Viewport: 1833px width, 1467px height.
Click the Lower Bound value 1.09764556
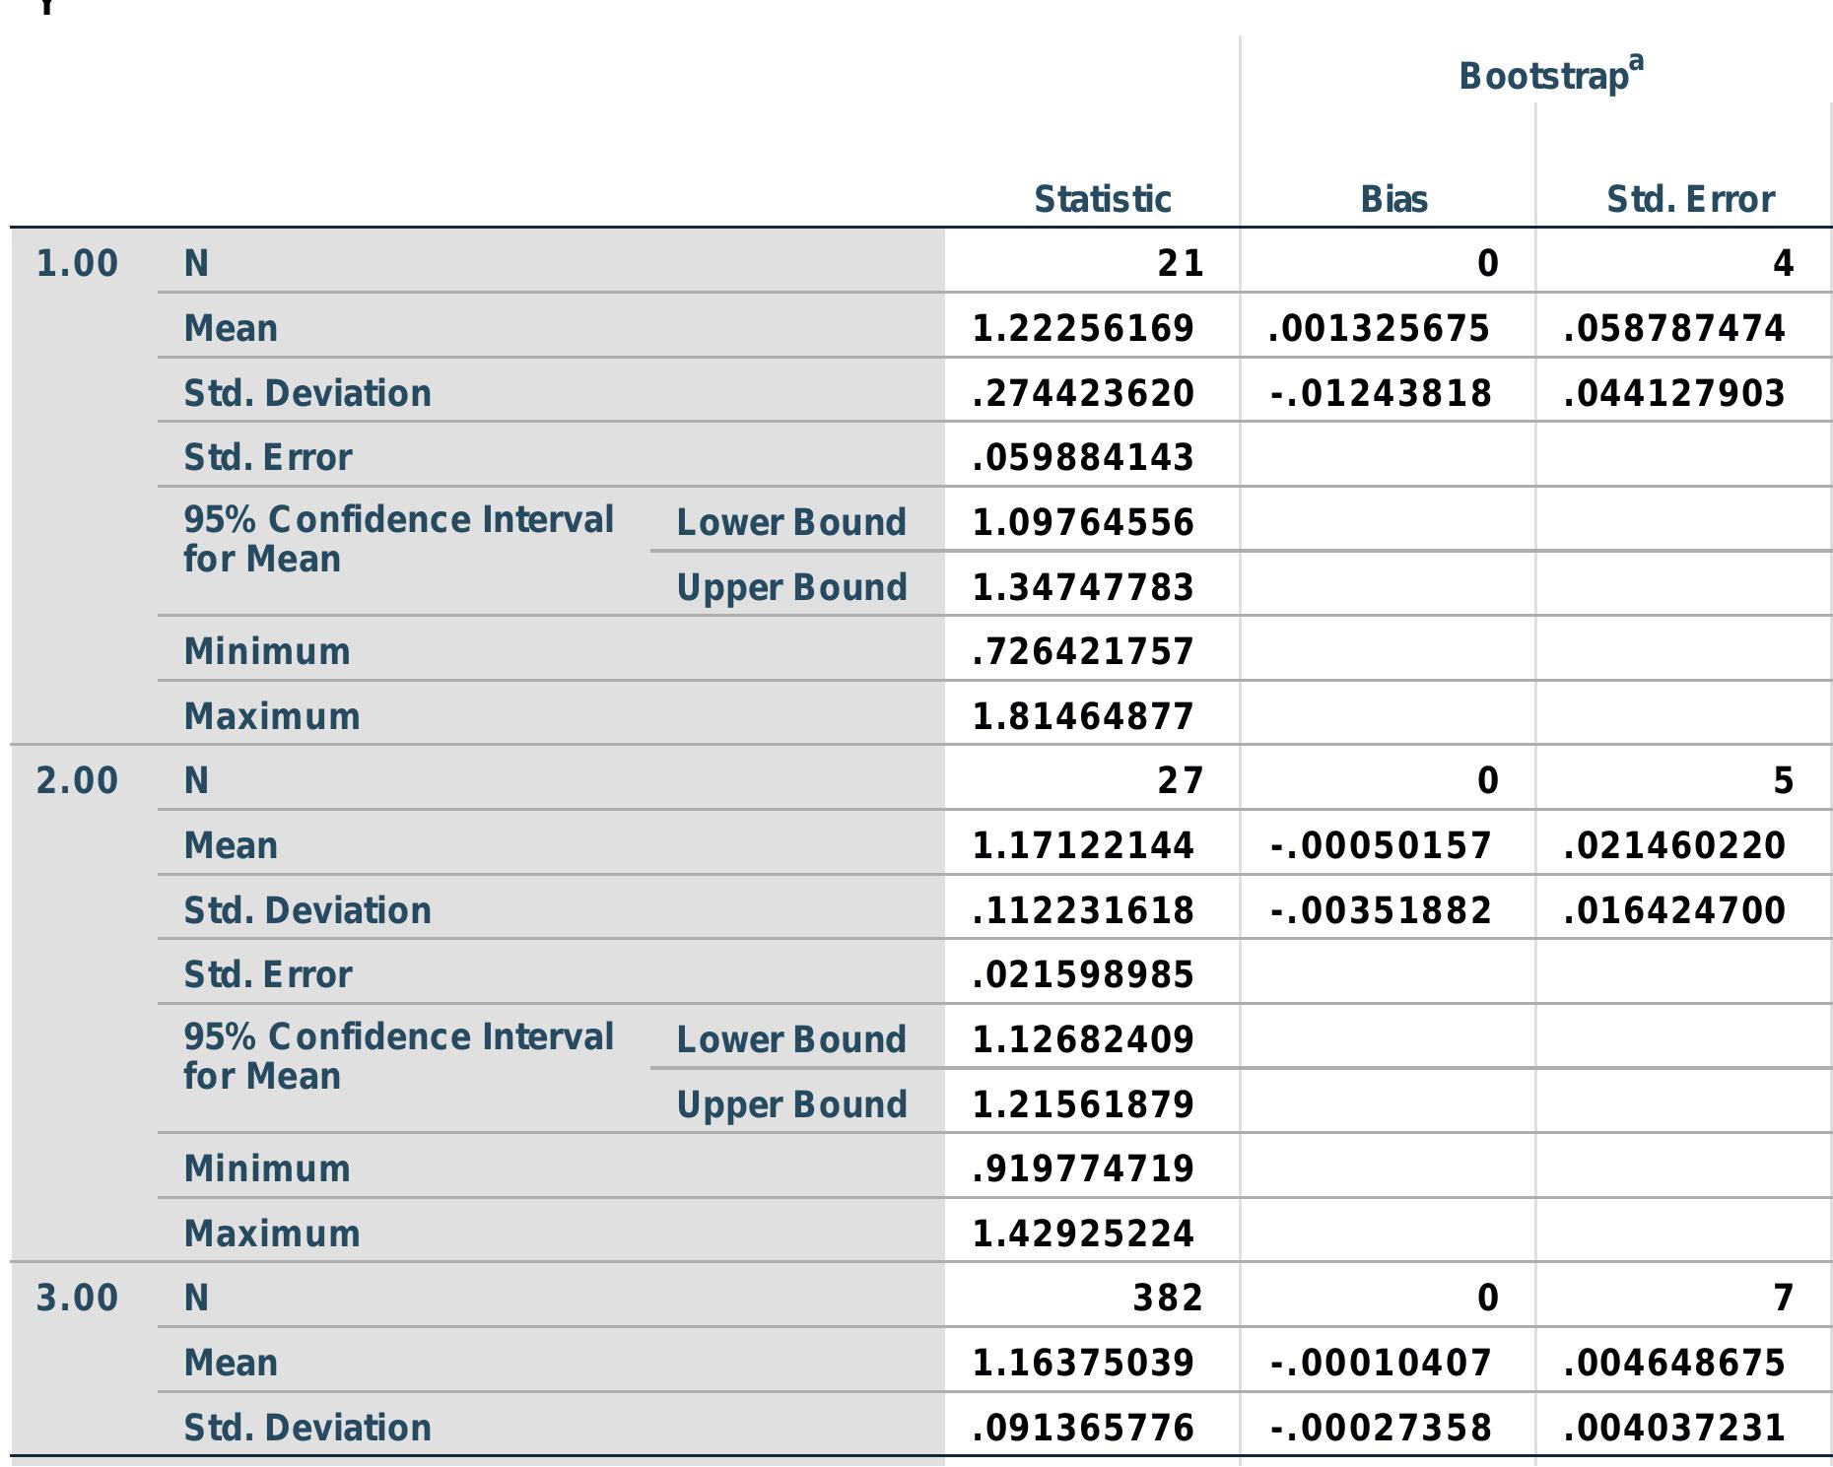[1082, 523]
